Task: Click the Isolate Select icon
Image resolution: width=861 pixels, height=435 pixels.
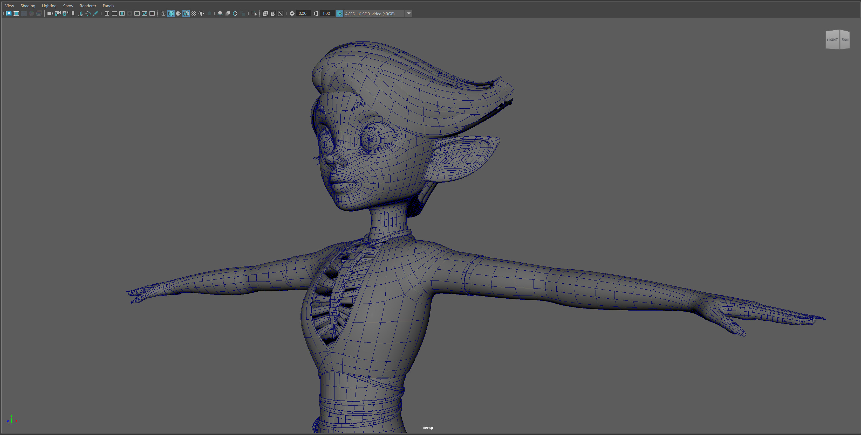Action: pos(254,13)
